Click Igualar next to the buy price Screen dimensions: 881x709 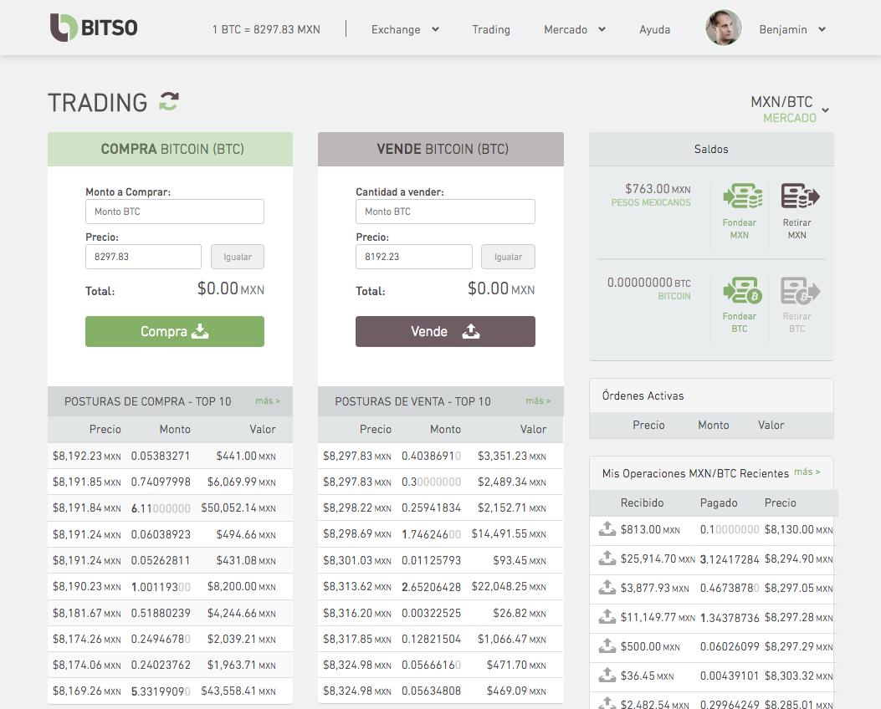click(238, 257)
